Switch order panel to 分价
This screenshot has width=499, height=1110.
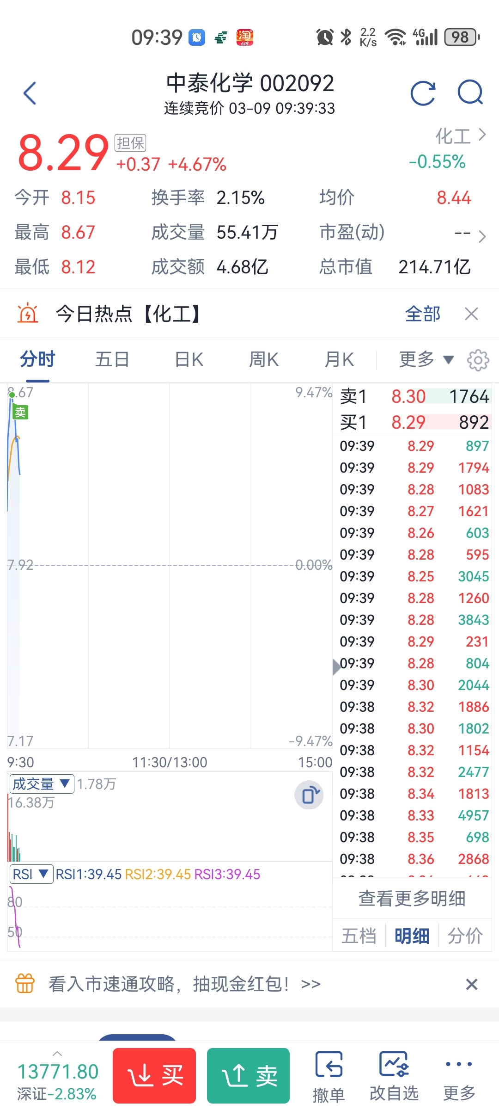465,936
